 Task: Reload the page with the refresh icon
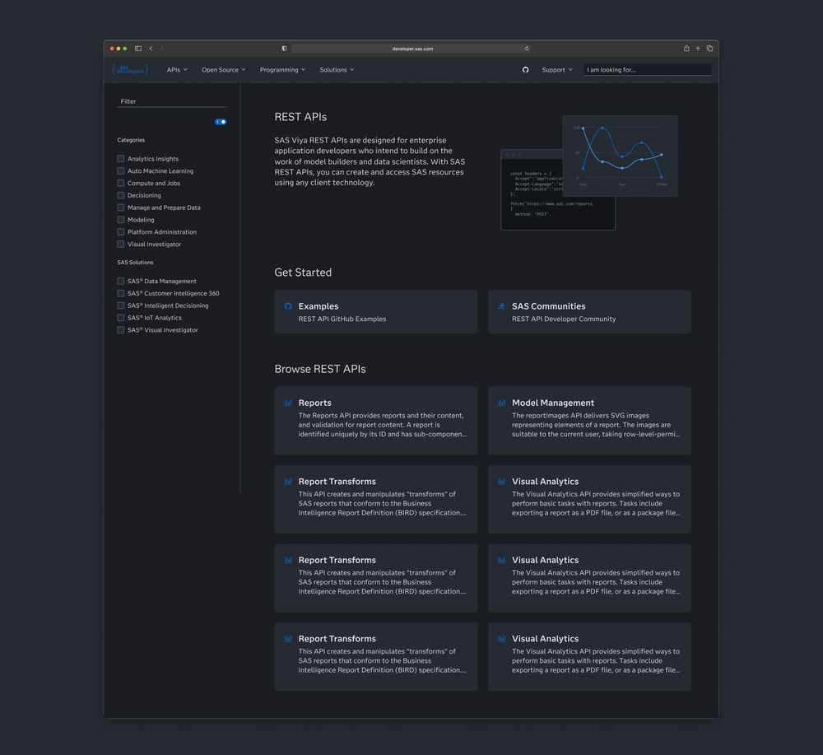527,49
